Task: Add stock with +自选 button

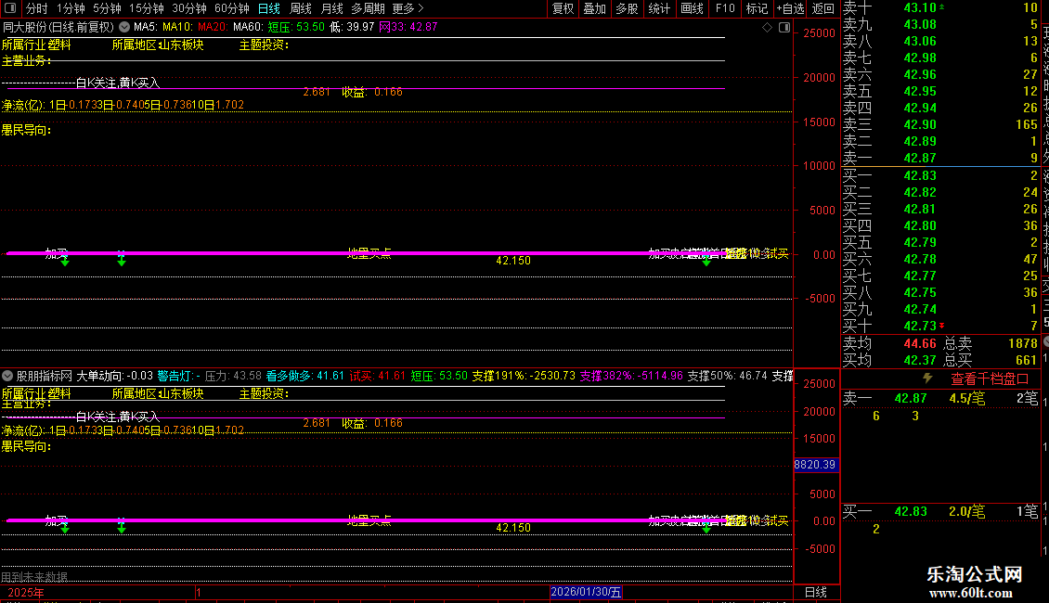Action: coord(790,8)
